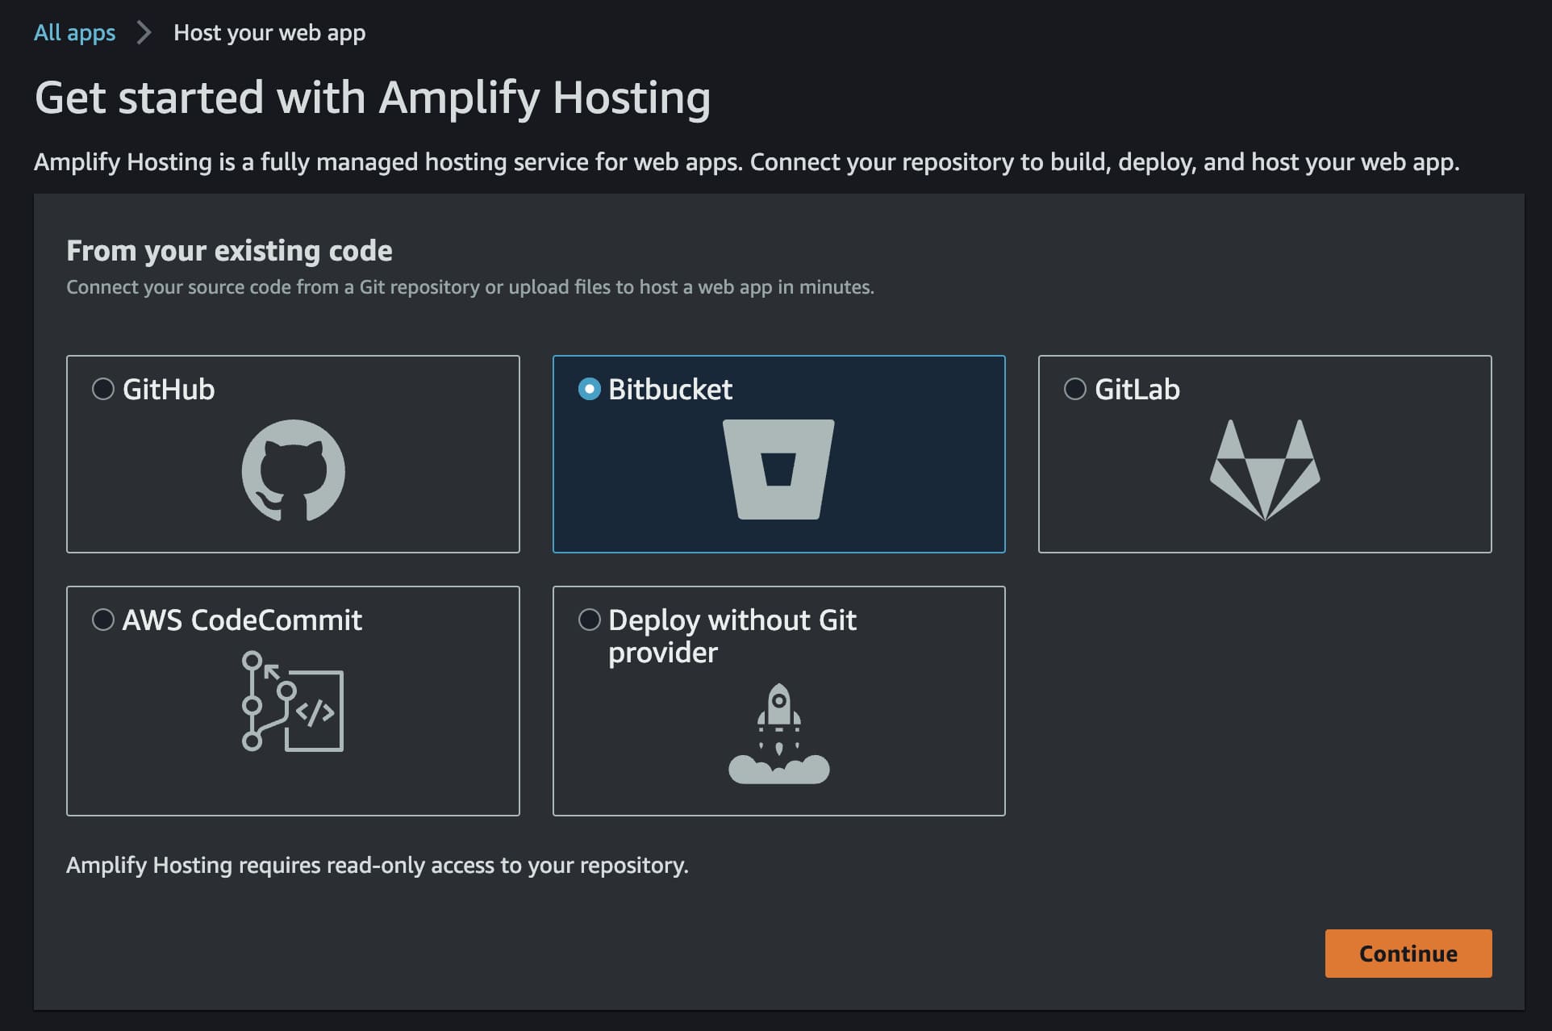Go back via All apps link
1552x1031 pixels.
tap(74, 33)
